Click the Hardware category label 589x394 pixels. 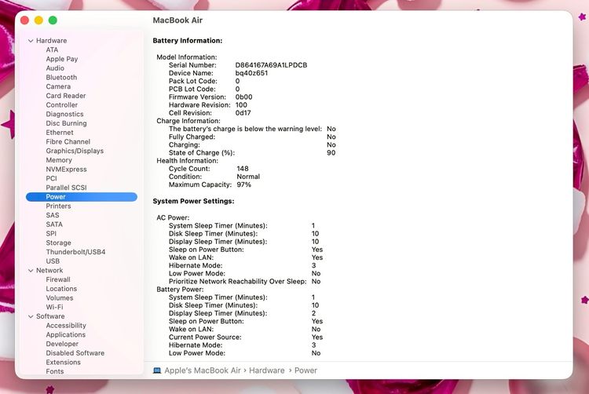tap(52, 41)
